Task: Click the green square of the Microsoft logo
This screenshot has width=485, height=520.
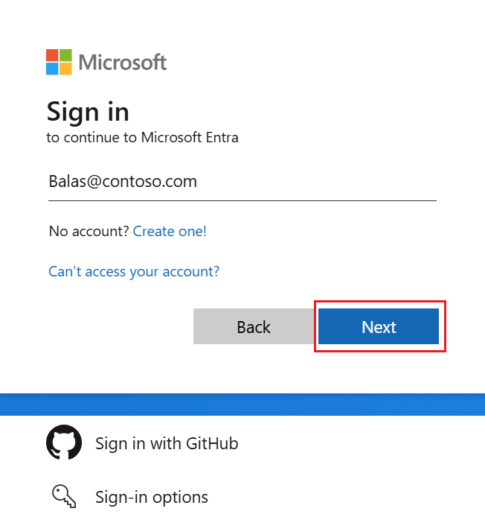Action: tap(65, 55)
